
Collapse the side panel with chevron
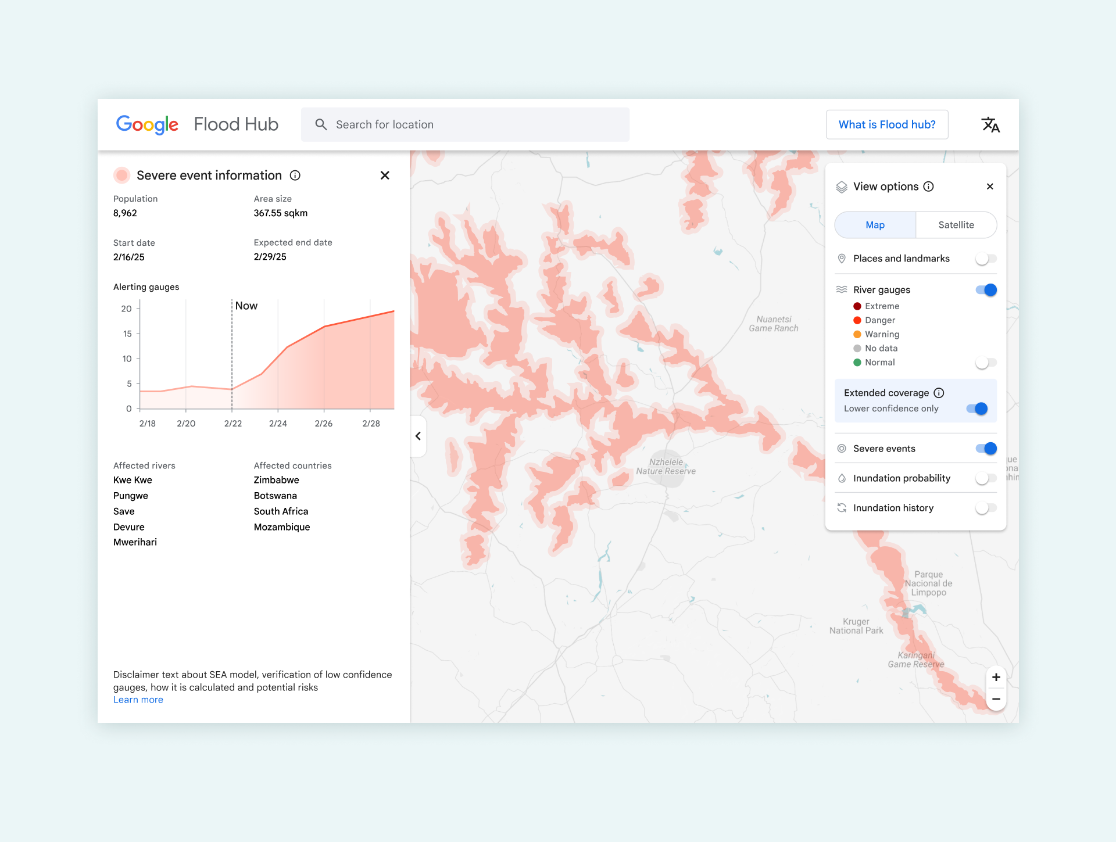pos(418,436)
